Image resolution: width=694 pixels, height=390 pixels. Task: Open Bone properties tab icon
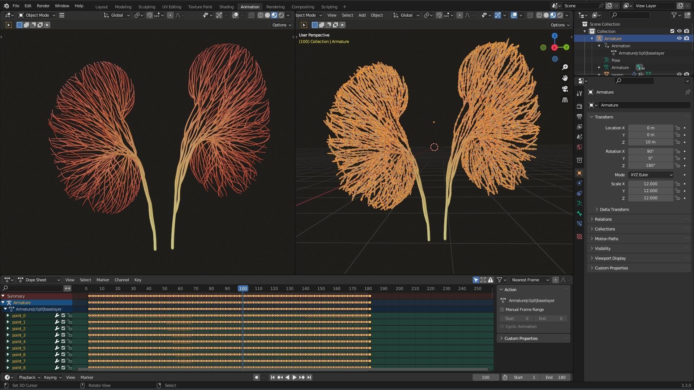[579, 213]
